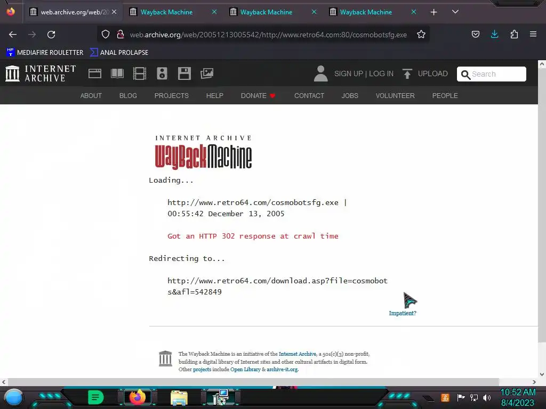The width and height of the screenshot is (546, 409).
Task: Open the BLOG menu item
Action: pos(128,96)
